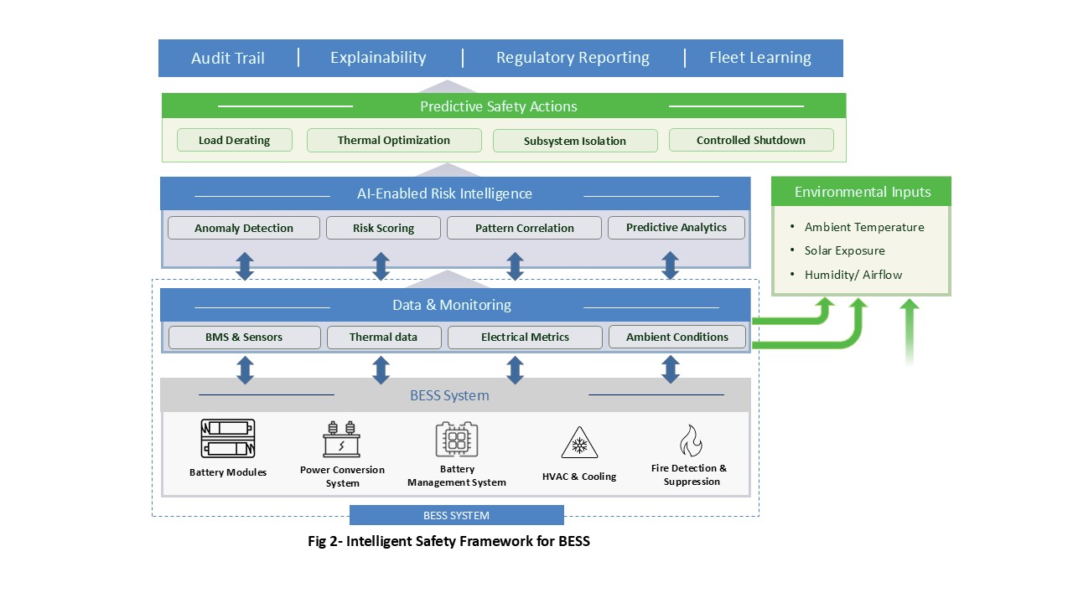Click the Data & Monitoring header
Viewport: 1073px width, 603px height.
(455, 305)
